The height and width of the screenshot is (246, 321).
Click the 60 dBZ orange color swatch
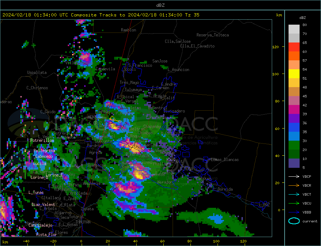tap(294, 56)
